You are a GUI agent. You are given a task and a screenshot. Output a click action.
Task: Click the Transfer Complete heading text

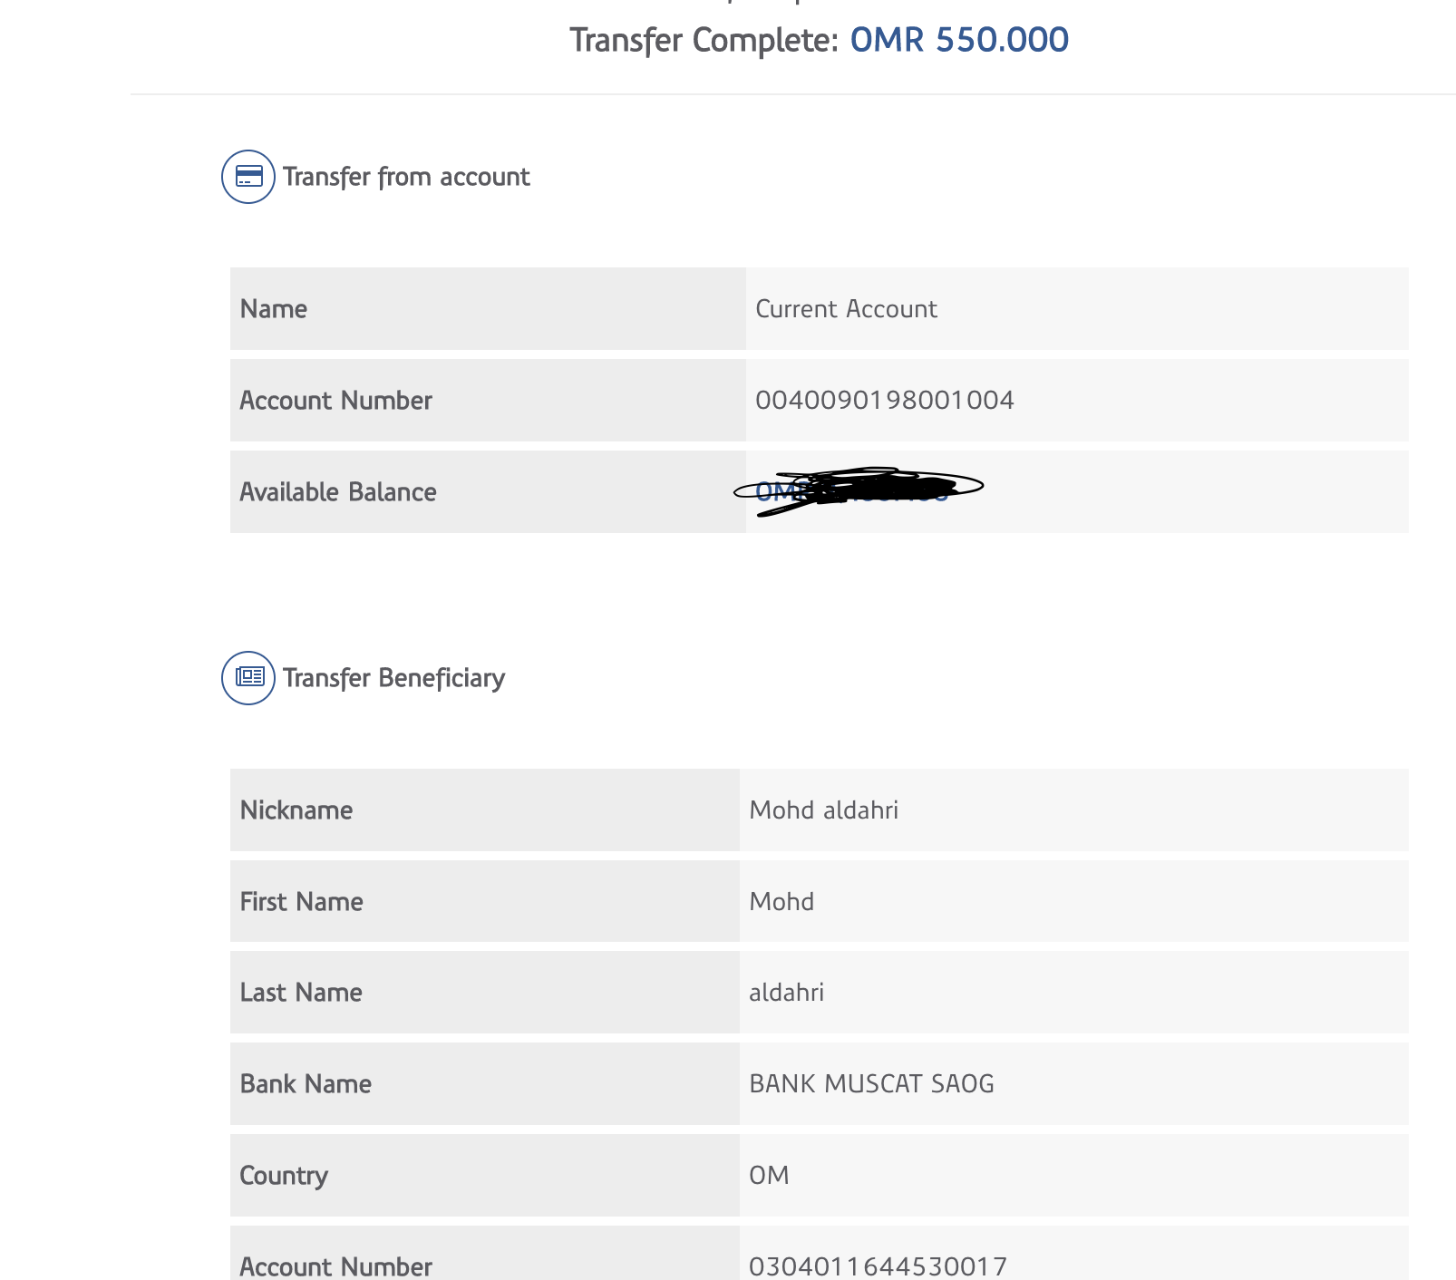click(x=704, y=41)
